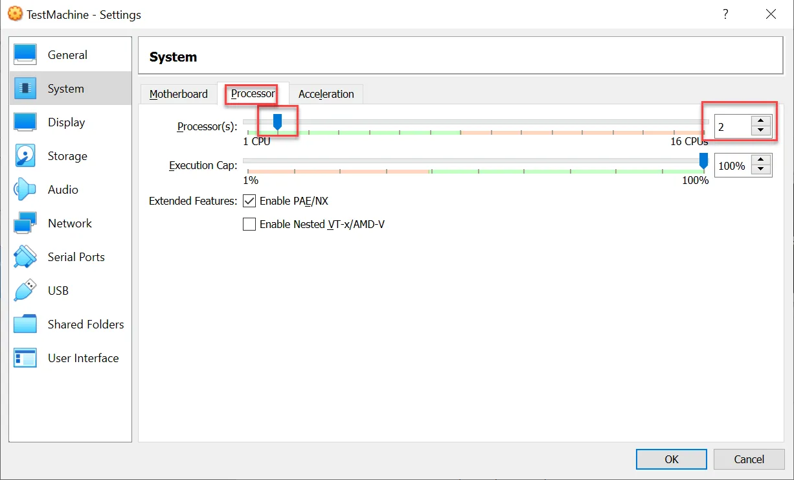Switch to the Motherboard tab

179,94
